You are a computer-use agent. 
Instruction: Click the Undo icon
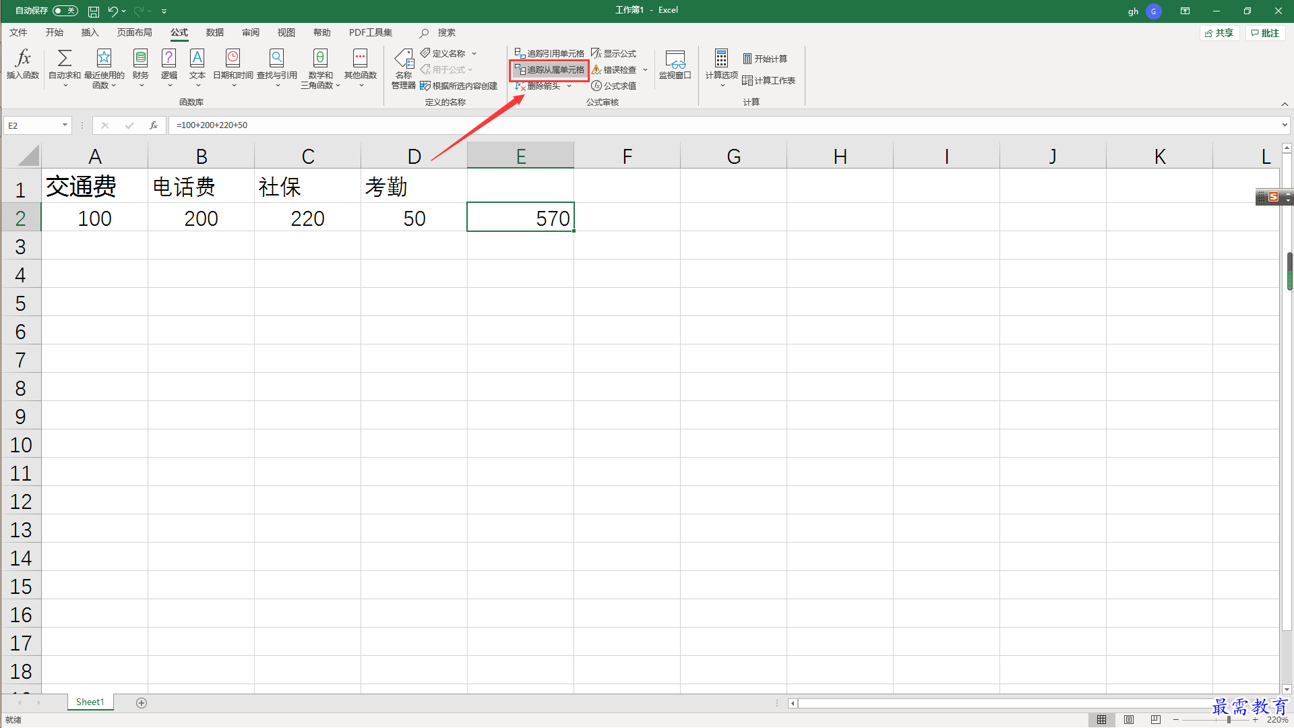click(113, 11)
